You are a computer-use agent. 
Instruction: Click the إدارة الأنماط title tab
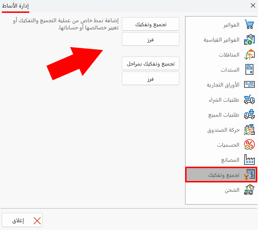[x=15, y=6]
